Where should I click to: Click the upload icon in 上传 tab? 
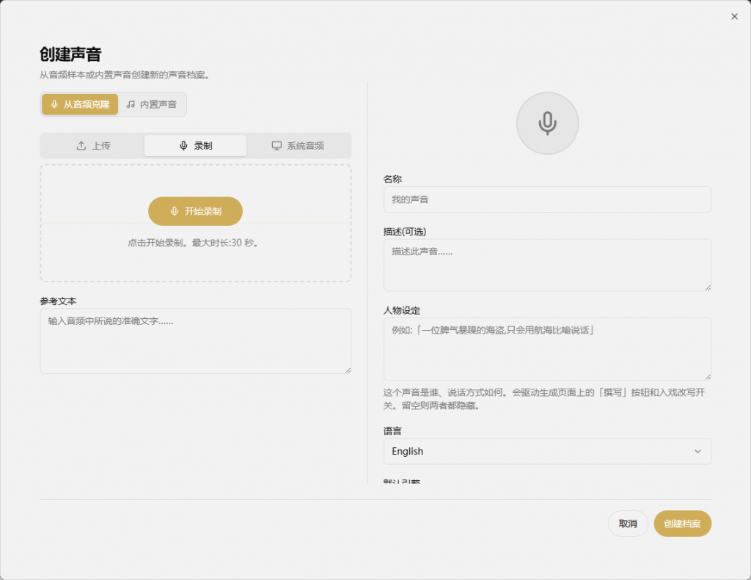click(81, 146)
